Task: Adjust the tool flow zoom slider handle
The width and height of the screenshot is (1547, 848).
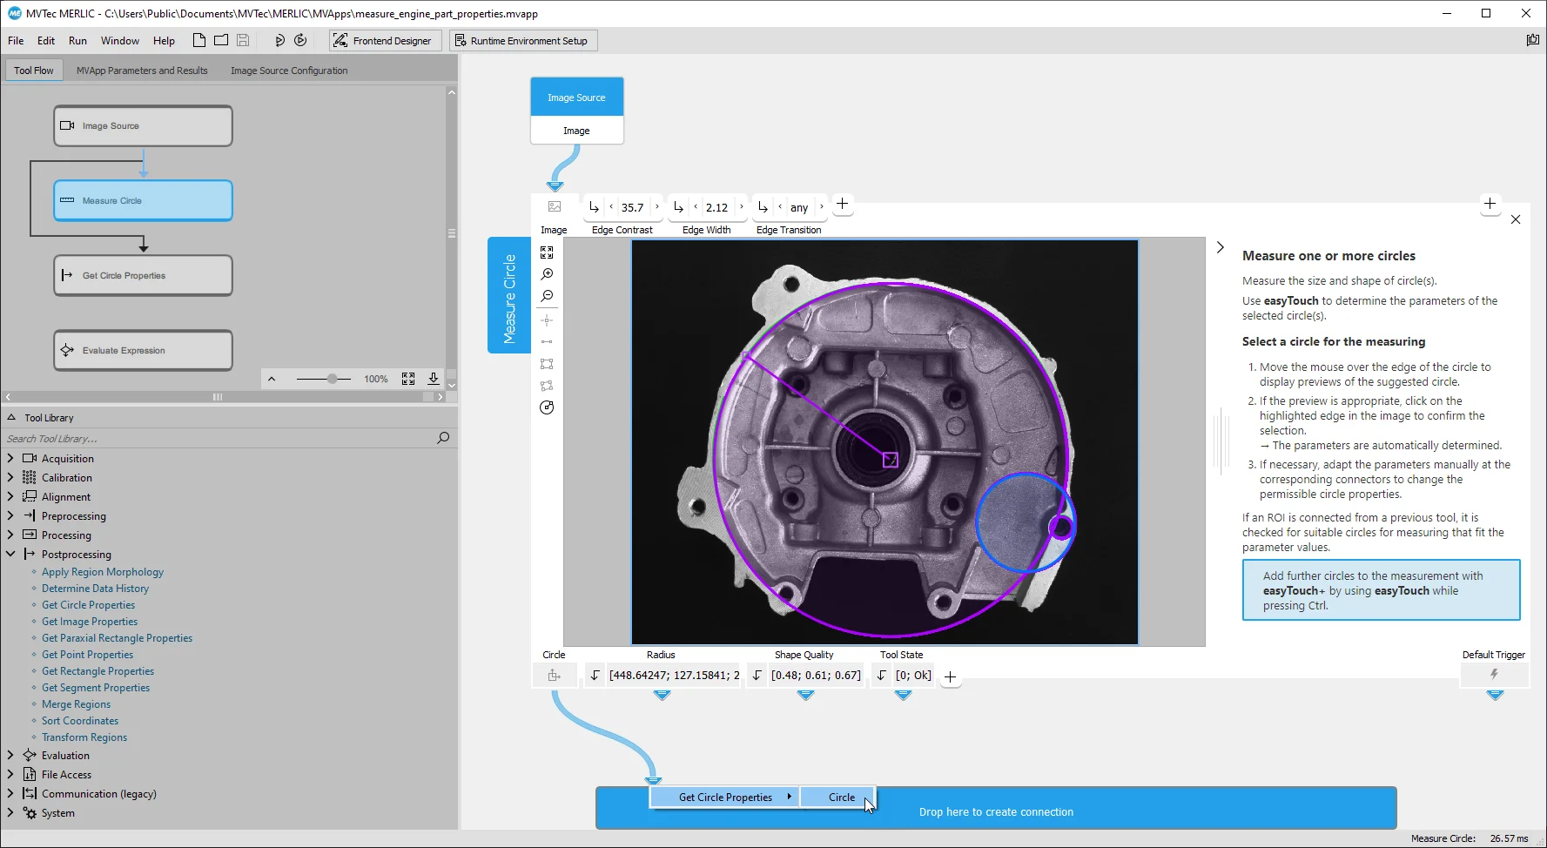Action: [x=332, y=379]
